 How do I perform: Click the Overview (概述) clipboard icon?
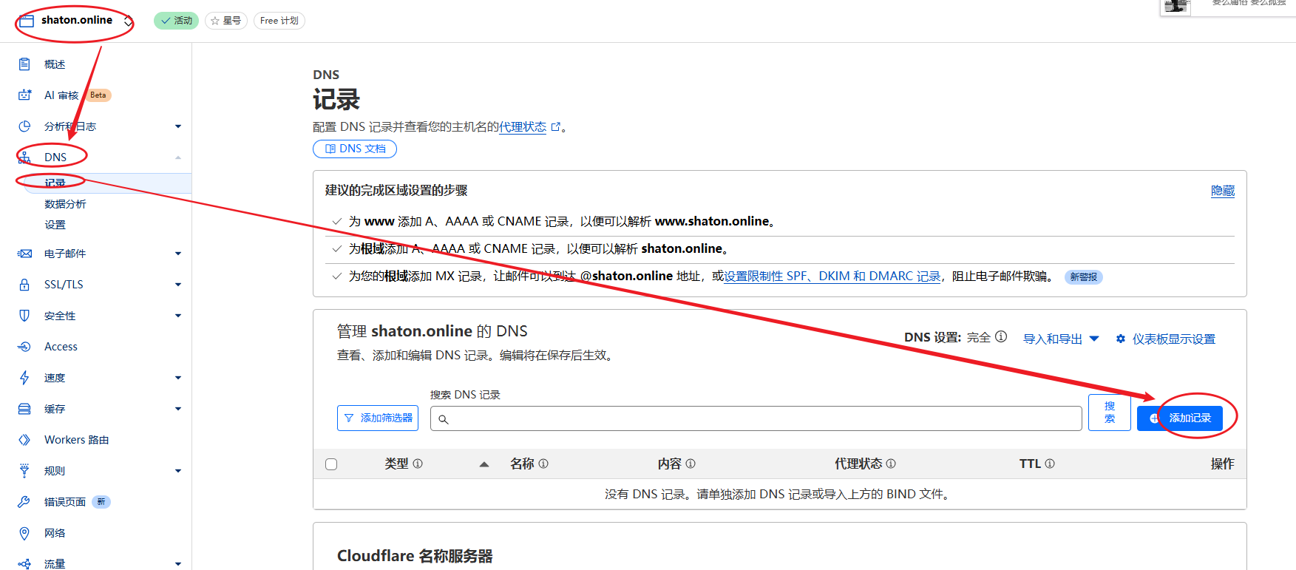click(24, 64)
